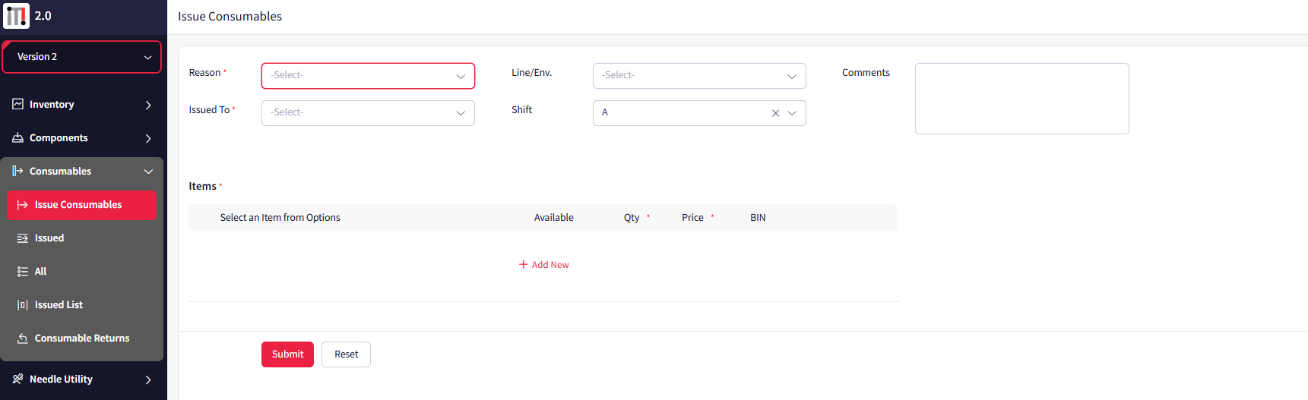Viewport: 1308px width, 400px height.
Task: Click the Components icon in sidebar
Action: (17, 137)
